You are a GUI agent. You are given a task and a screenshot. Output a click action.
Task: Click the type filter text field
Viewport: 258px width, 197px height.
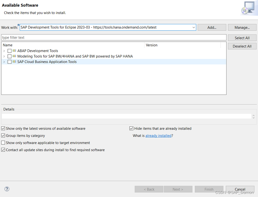click(114, 37)
